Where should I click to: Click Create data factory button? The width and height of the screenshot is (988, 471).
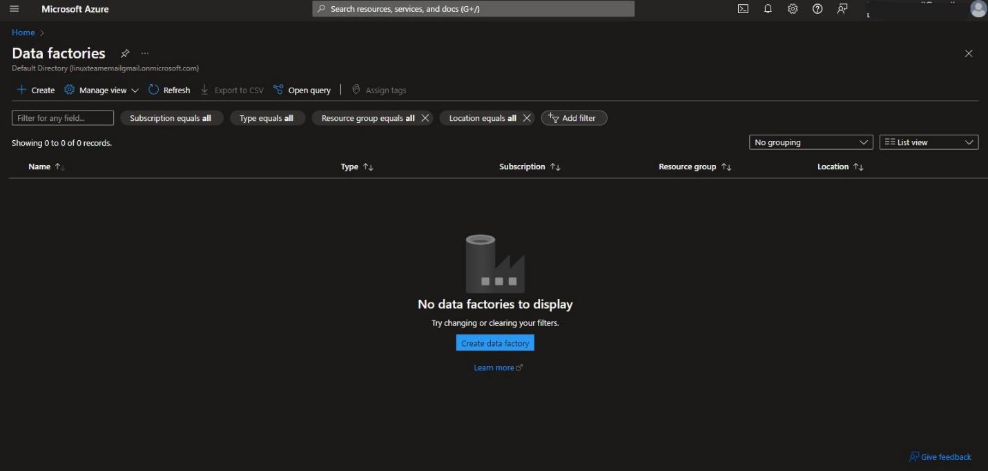tap(495, 343)
